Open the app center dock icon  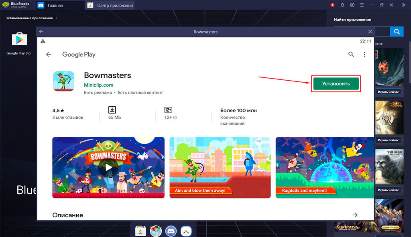[140, 231]
